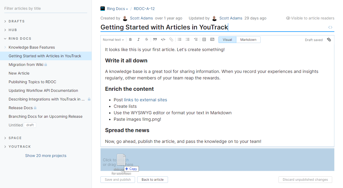Screen dimensions: 343x188
Task: Insert a bulleted list
Action: (x=180, y=40)
